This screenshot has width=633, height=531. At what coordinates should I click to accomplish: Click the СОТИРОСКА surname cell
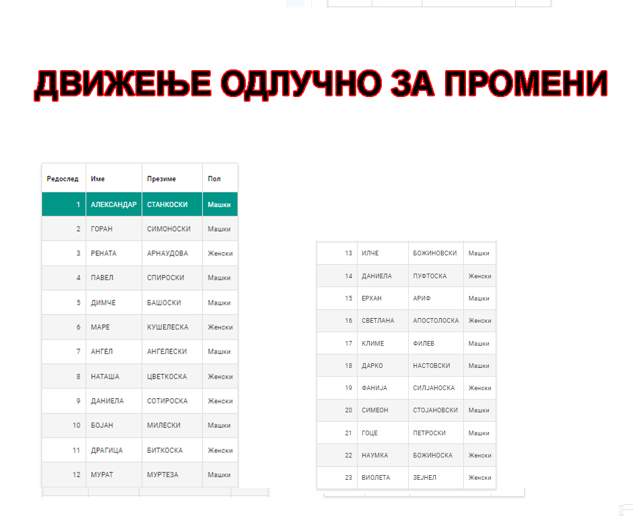[168, 401]
